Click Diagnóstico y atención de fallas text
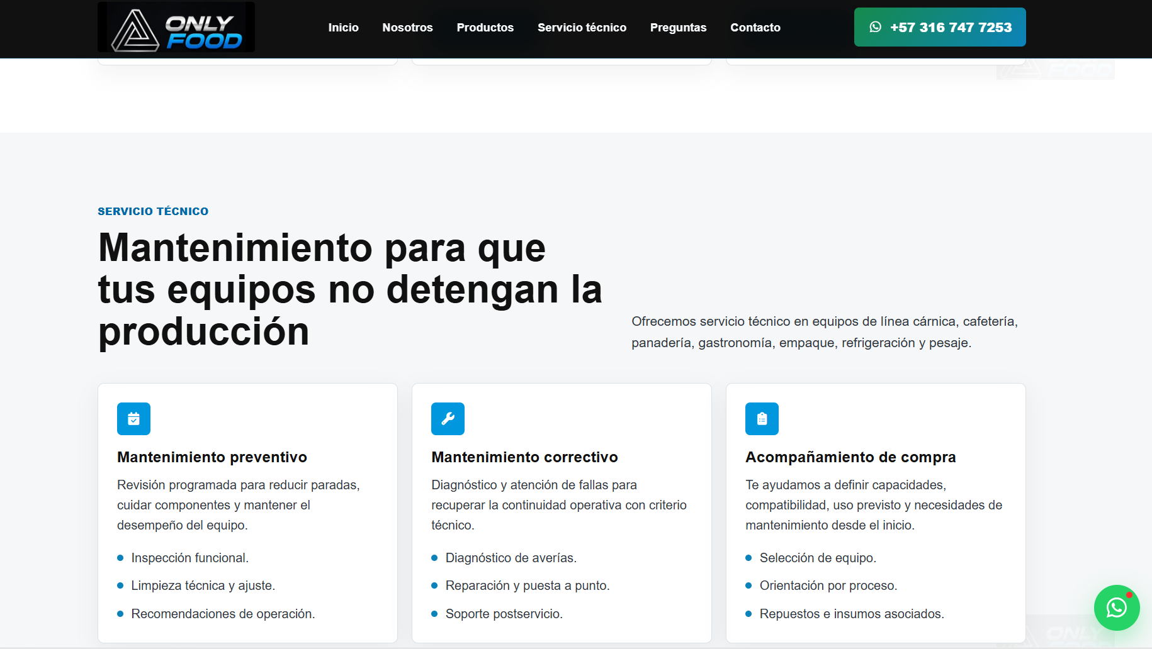 click(559, 505)
